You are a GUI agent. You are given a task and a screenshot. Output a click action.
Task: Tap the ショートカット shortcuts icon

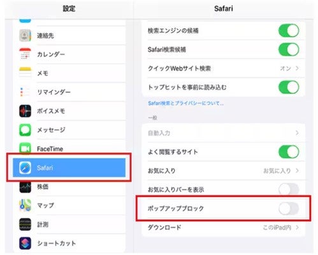tap(25, 243)
